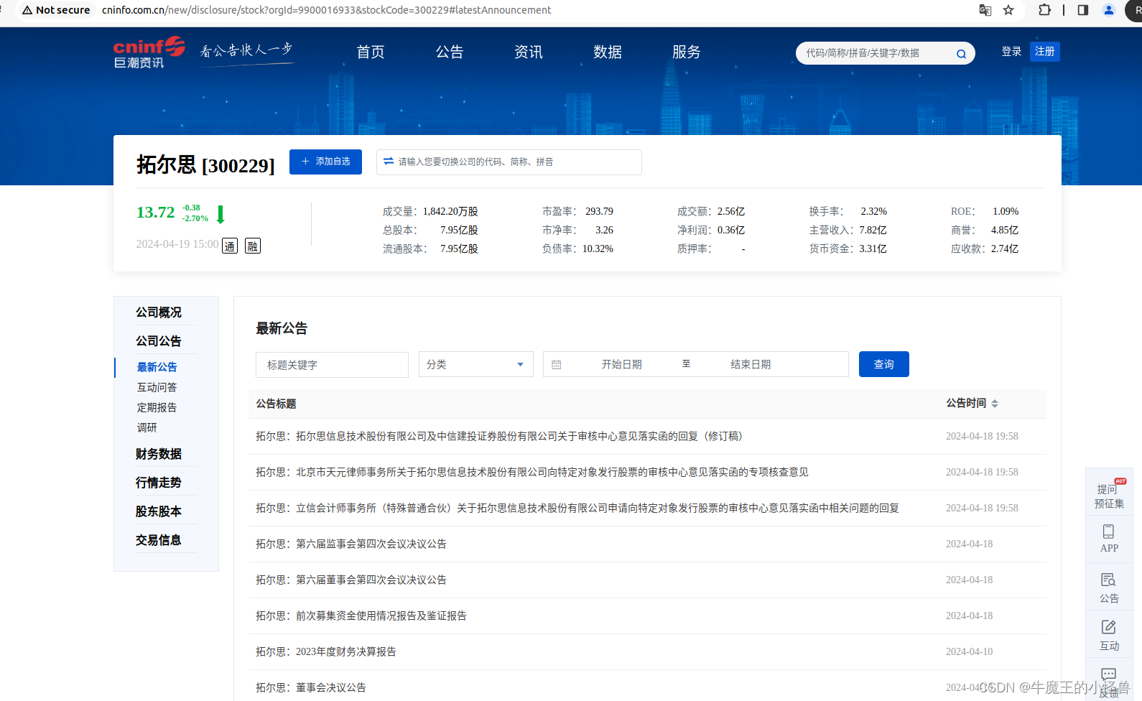Viewport: 1142px width, 701px height.
Task: Open 立信会计师事务所 回复 announcement
Action: coord(577,509)
